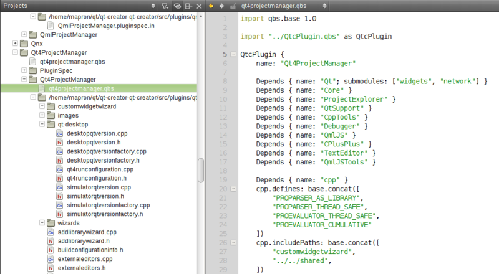Open desktopqtversion.cpp

(x=97, y=133)
